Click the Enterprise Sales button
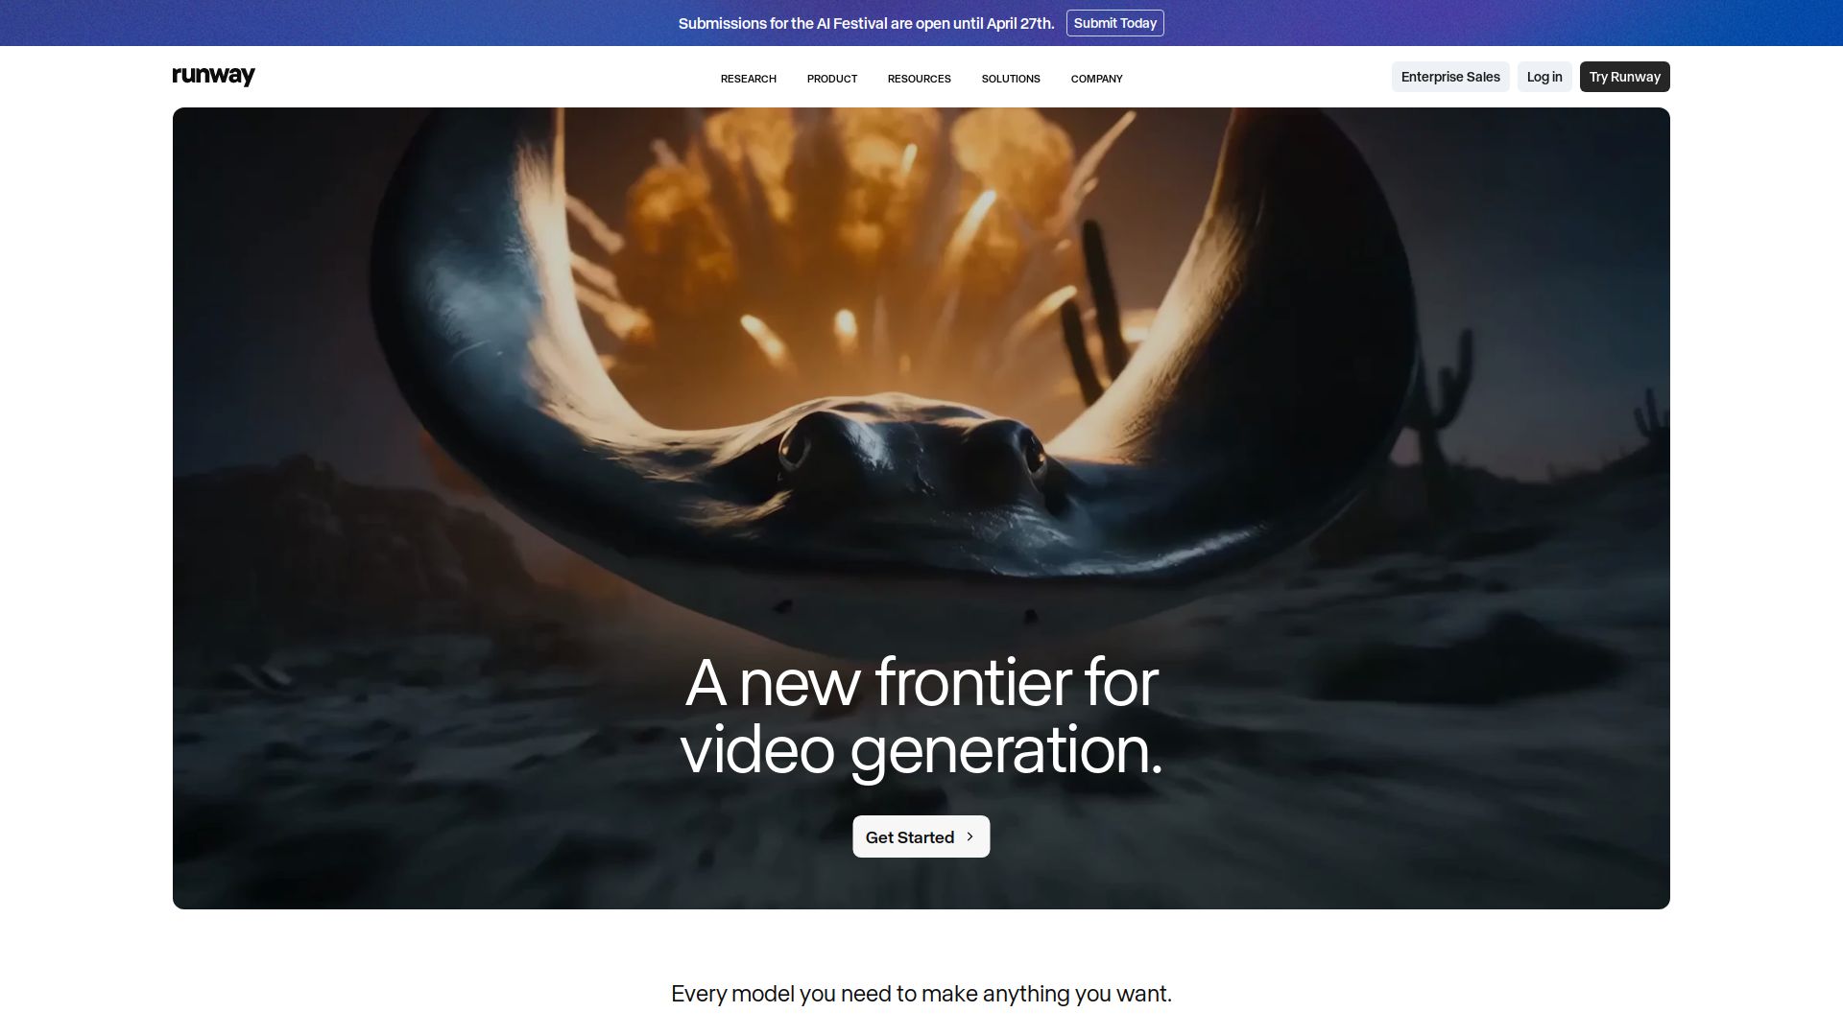Image resolution: width=1843 pixels, height=1036 pixels. (x=1449, y=77)
